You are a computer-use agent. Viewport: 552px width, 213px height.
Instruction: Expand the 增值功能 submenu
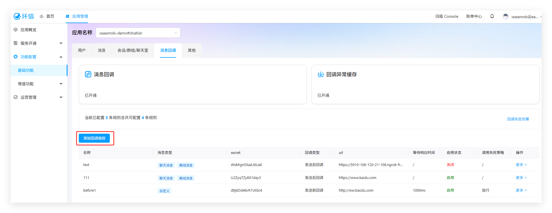coord(61,84)
